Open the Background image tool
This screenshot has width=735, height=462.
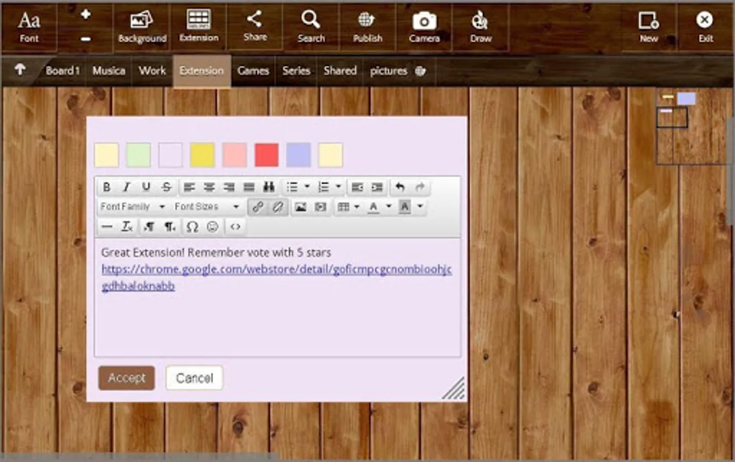[x=142, y=27]
